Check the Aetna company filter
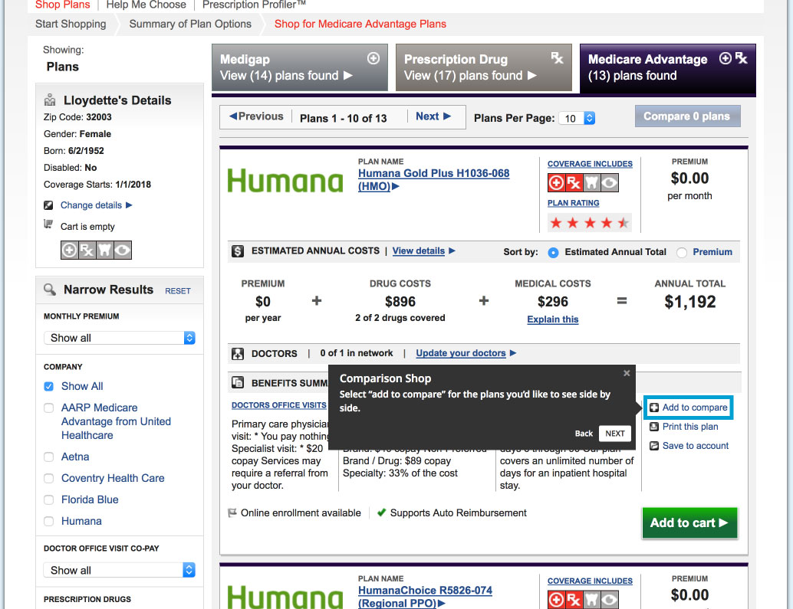793x609 pixels. point(48,457)
